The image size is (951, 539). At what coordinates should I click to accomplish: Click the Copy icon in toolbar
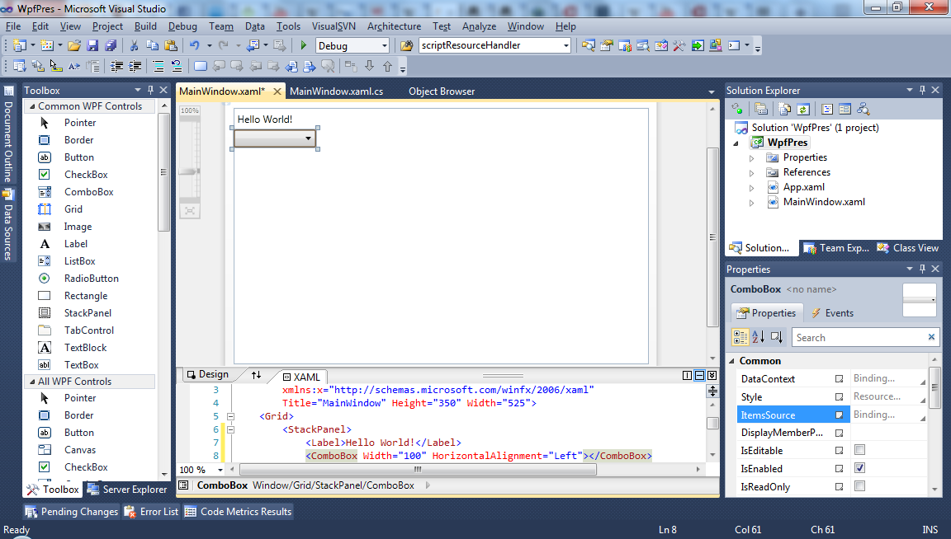click(152, 45)
